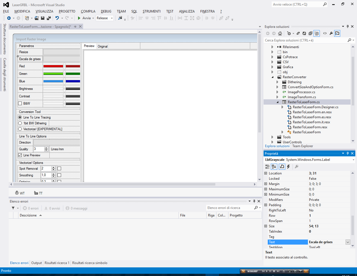The image size is (357, 276).
Task: Click the Navigate Backward arrow in main toolbar
Action: [x=9, y=18]
